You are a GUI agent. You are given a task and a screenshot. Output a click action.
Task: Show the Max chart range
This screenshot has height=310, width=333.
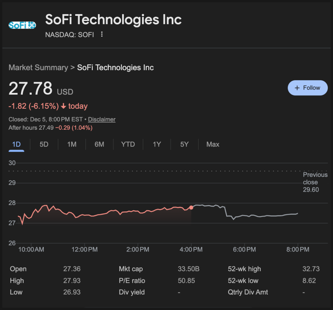(x=213, y=145)
